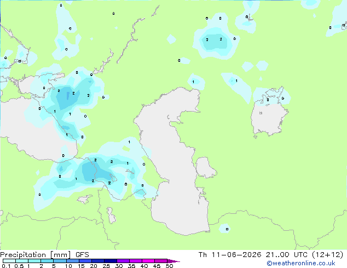Select the 5–10 mm legend swatch

pyautogui.click(x=60, y=261)
